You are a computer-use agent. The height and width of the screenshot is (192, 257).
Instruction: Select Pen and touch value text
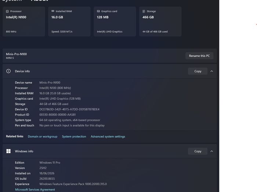tap(72, 125)
